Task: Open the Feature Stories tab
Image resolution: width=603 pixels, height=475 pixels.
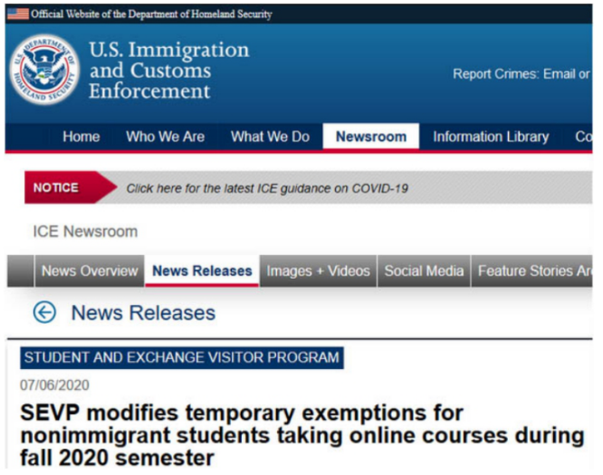Action: point(531,271)
